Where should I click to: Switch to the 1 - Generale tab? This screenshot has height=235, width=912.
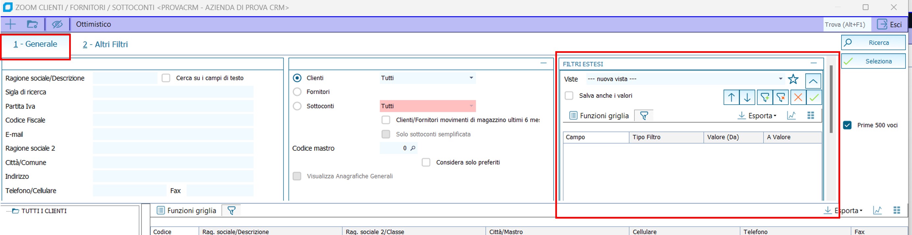tap(35, 44)
